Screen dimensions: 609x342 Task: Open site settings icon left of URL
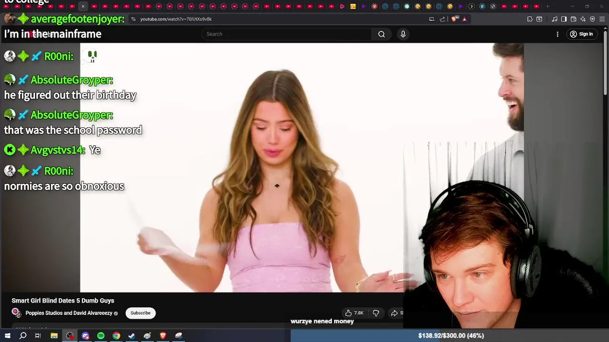point(133,19)
